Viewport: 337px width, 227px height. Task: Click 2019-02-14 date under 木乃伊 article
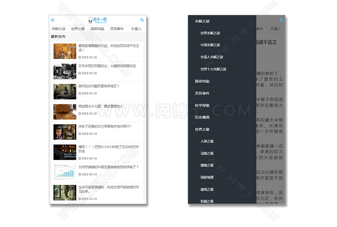coord(88,134)
